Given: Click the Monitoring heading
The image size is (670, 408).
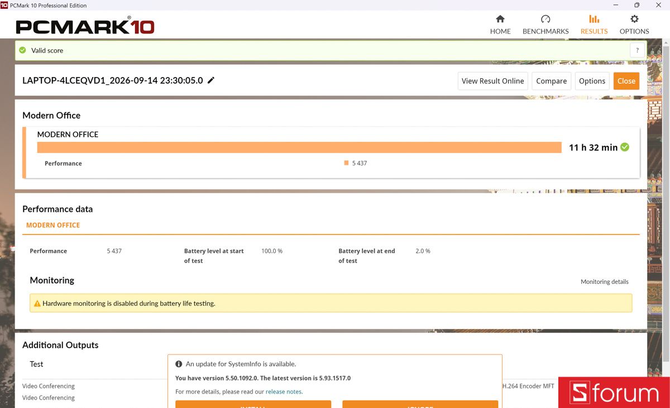Looking at the screenshot, I should [52, 280].
